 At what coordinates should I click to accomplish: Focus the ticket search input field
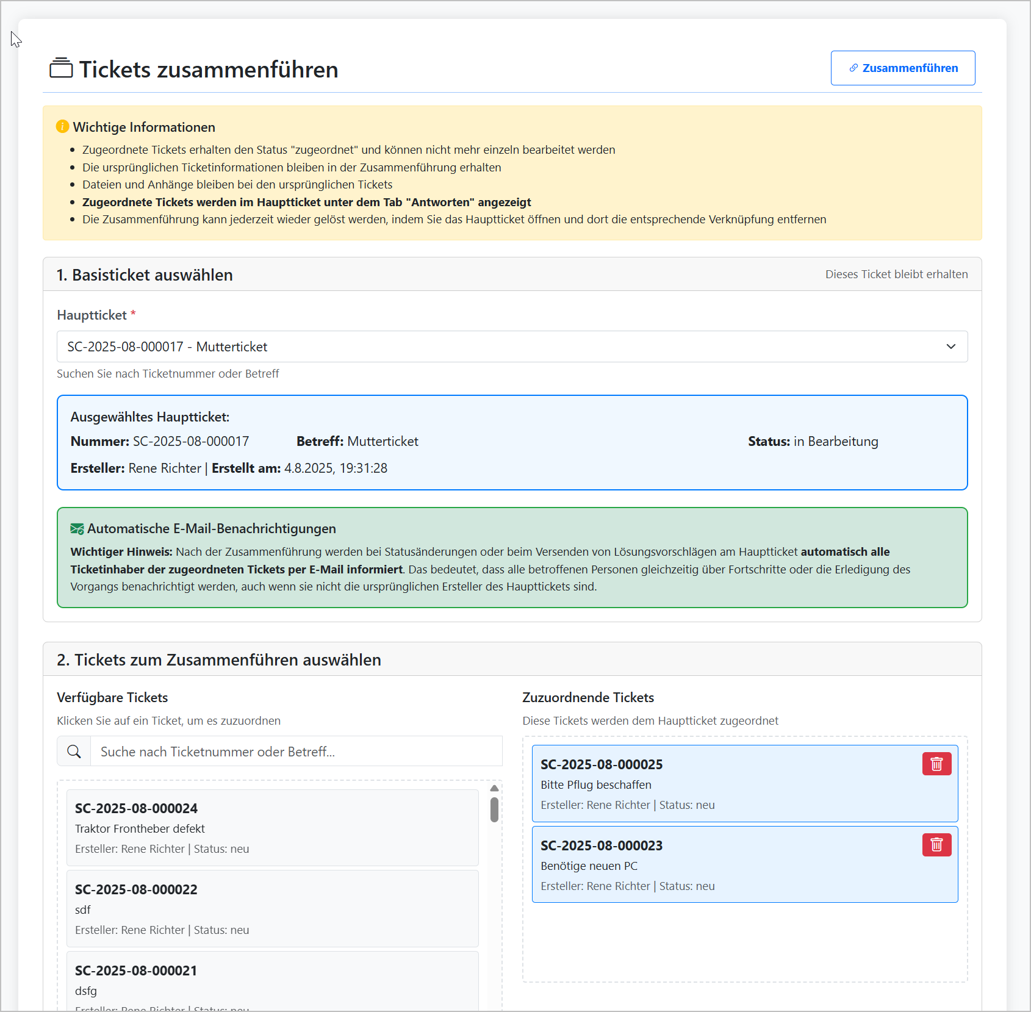[x=296, y=752]
